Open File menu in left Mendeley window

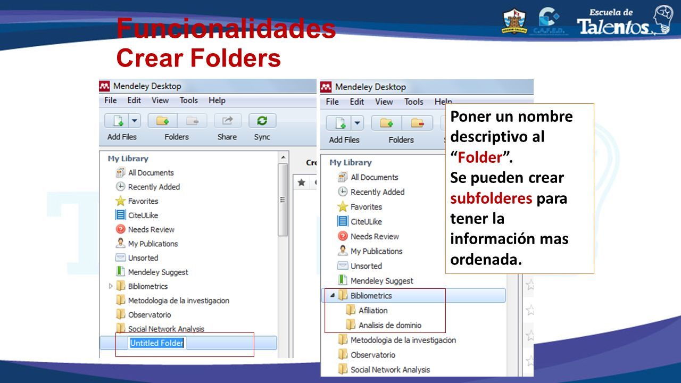pos(110,100)
